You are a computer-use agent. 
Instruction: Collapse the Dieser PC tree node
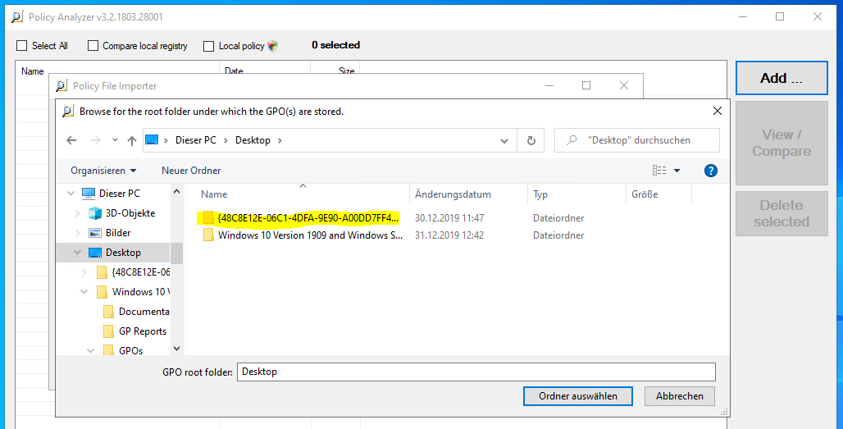pyautogui.click(x=71, y=194)
